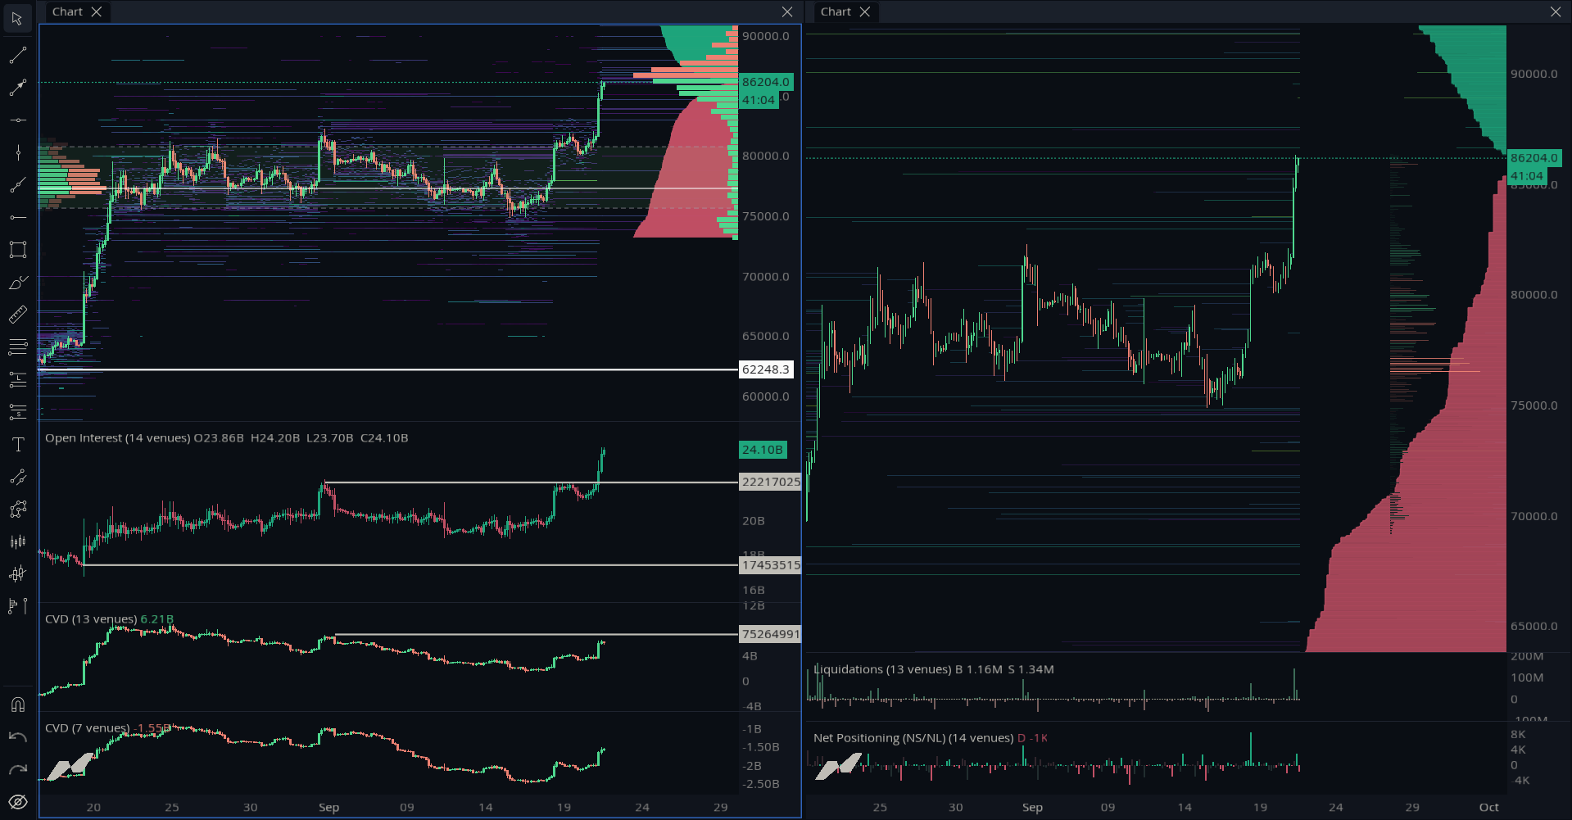Select the polygon path drawing tool
The width and height of the screenshot is (1572, 820).
[17, 510]
